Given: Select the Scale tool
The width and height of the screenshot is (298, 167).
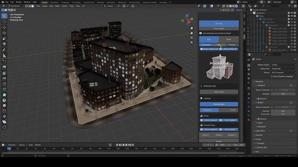Looking at the screenshot, I should point(4,39).
